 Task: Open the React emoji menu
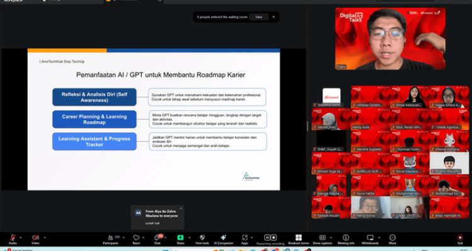[137, 239]
